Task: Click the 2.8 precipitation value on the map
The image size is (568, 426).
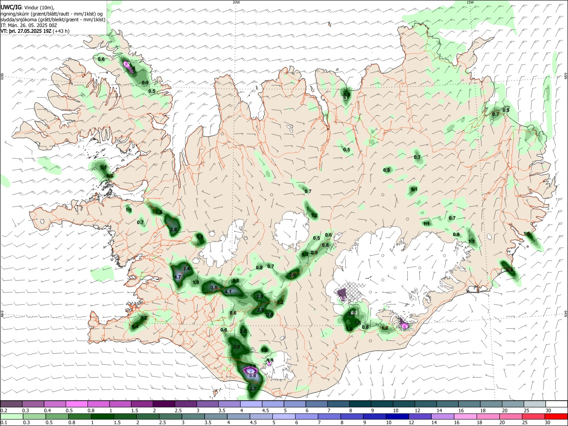Action: coord(174,229)
